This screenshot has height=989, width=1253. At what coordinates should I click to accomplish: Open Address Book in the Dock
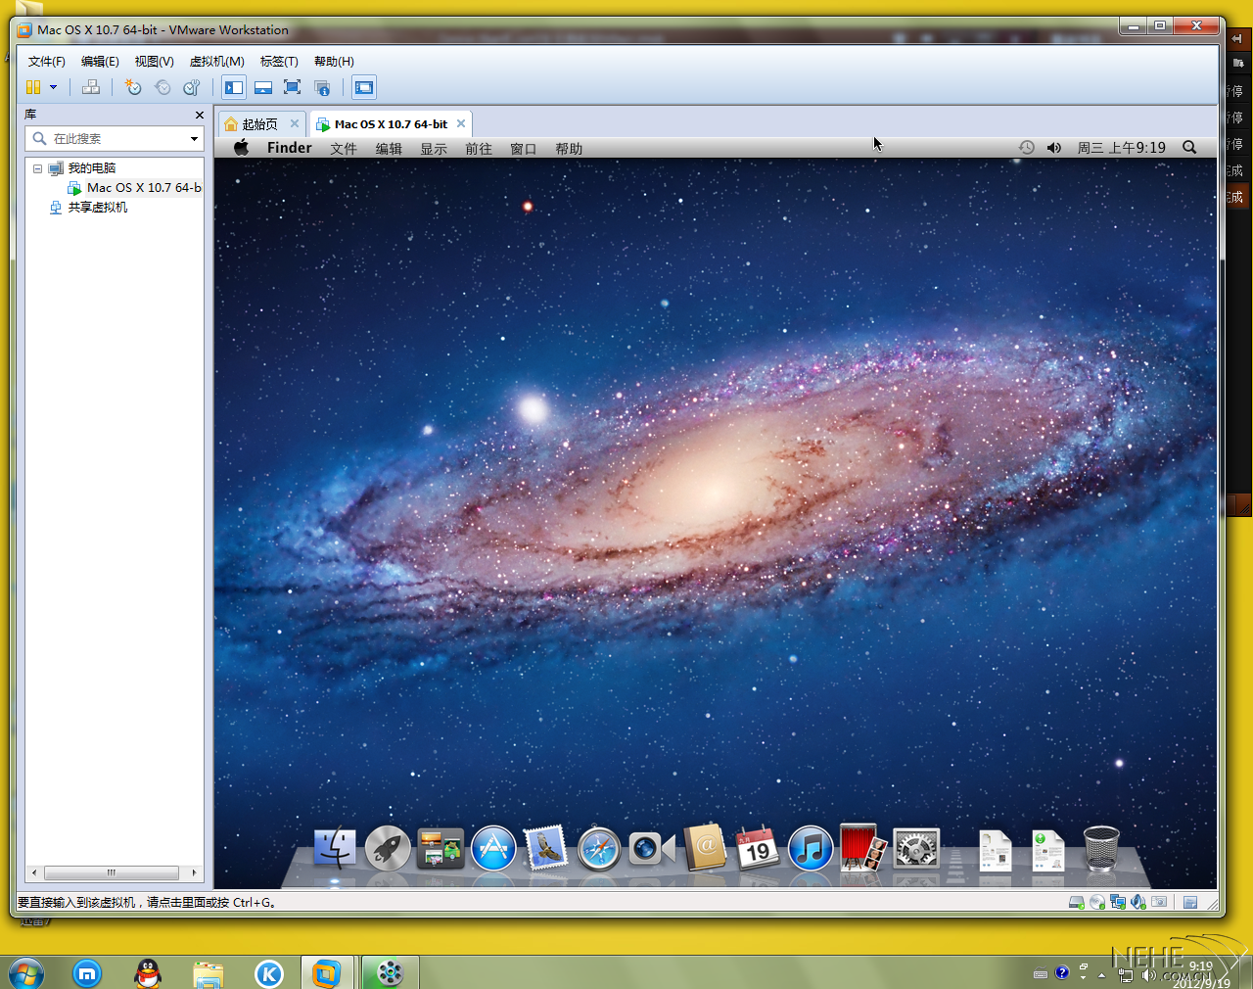pyautogui.click(x=705, y=848)
